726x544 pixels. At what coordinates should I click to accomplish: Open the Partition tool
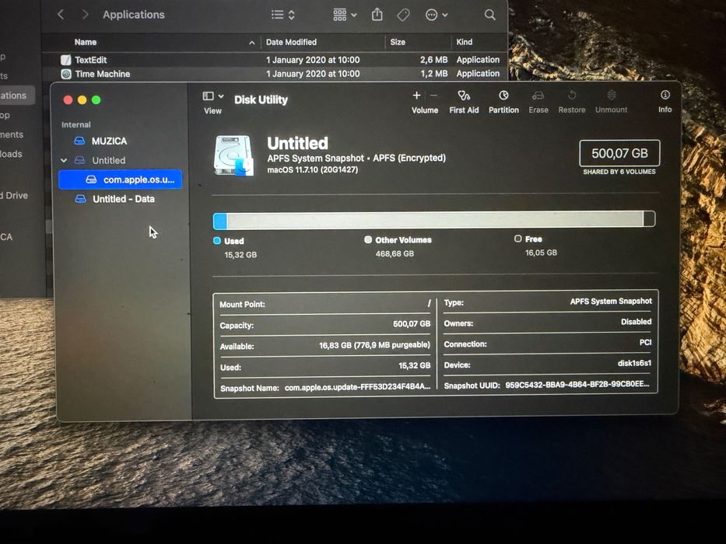503,102
